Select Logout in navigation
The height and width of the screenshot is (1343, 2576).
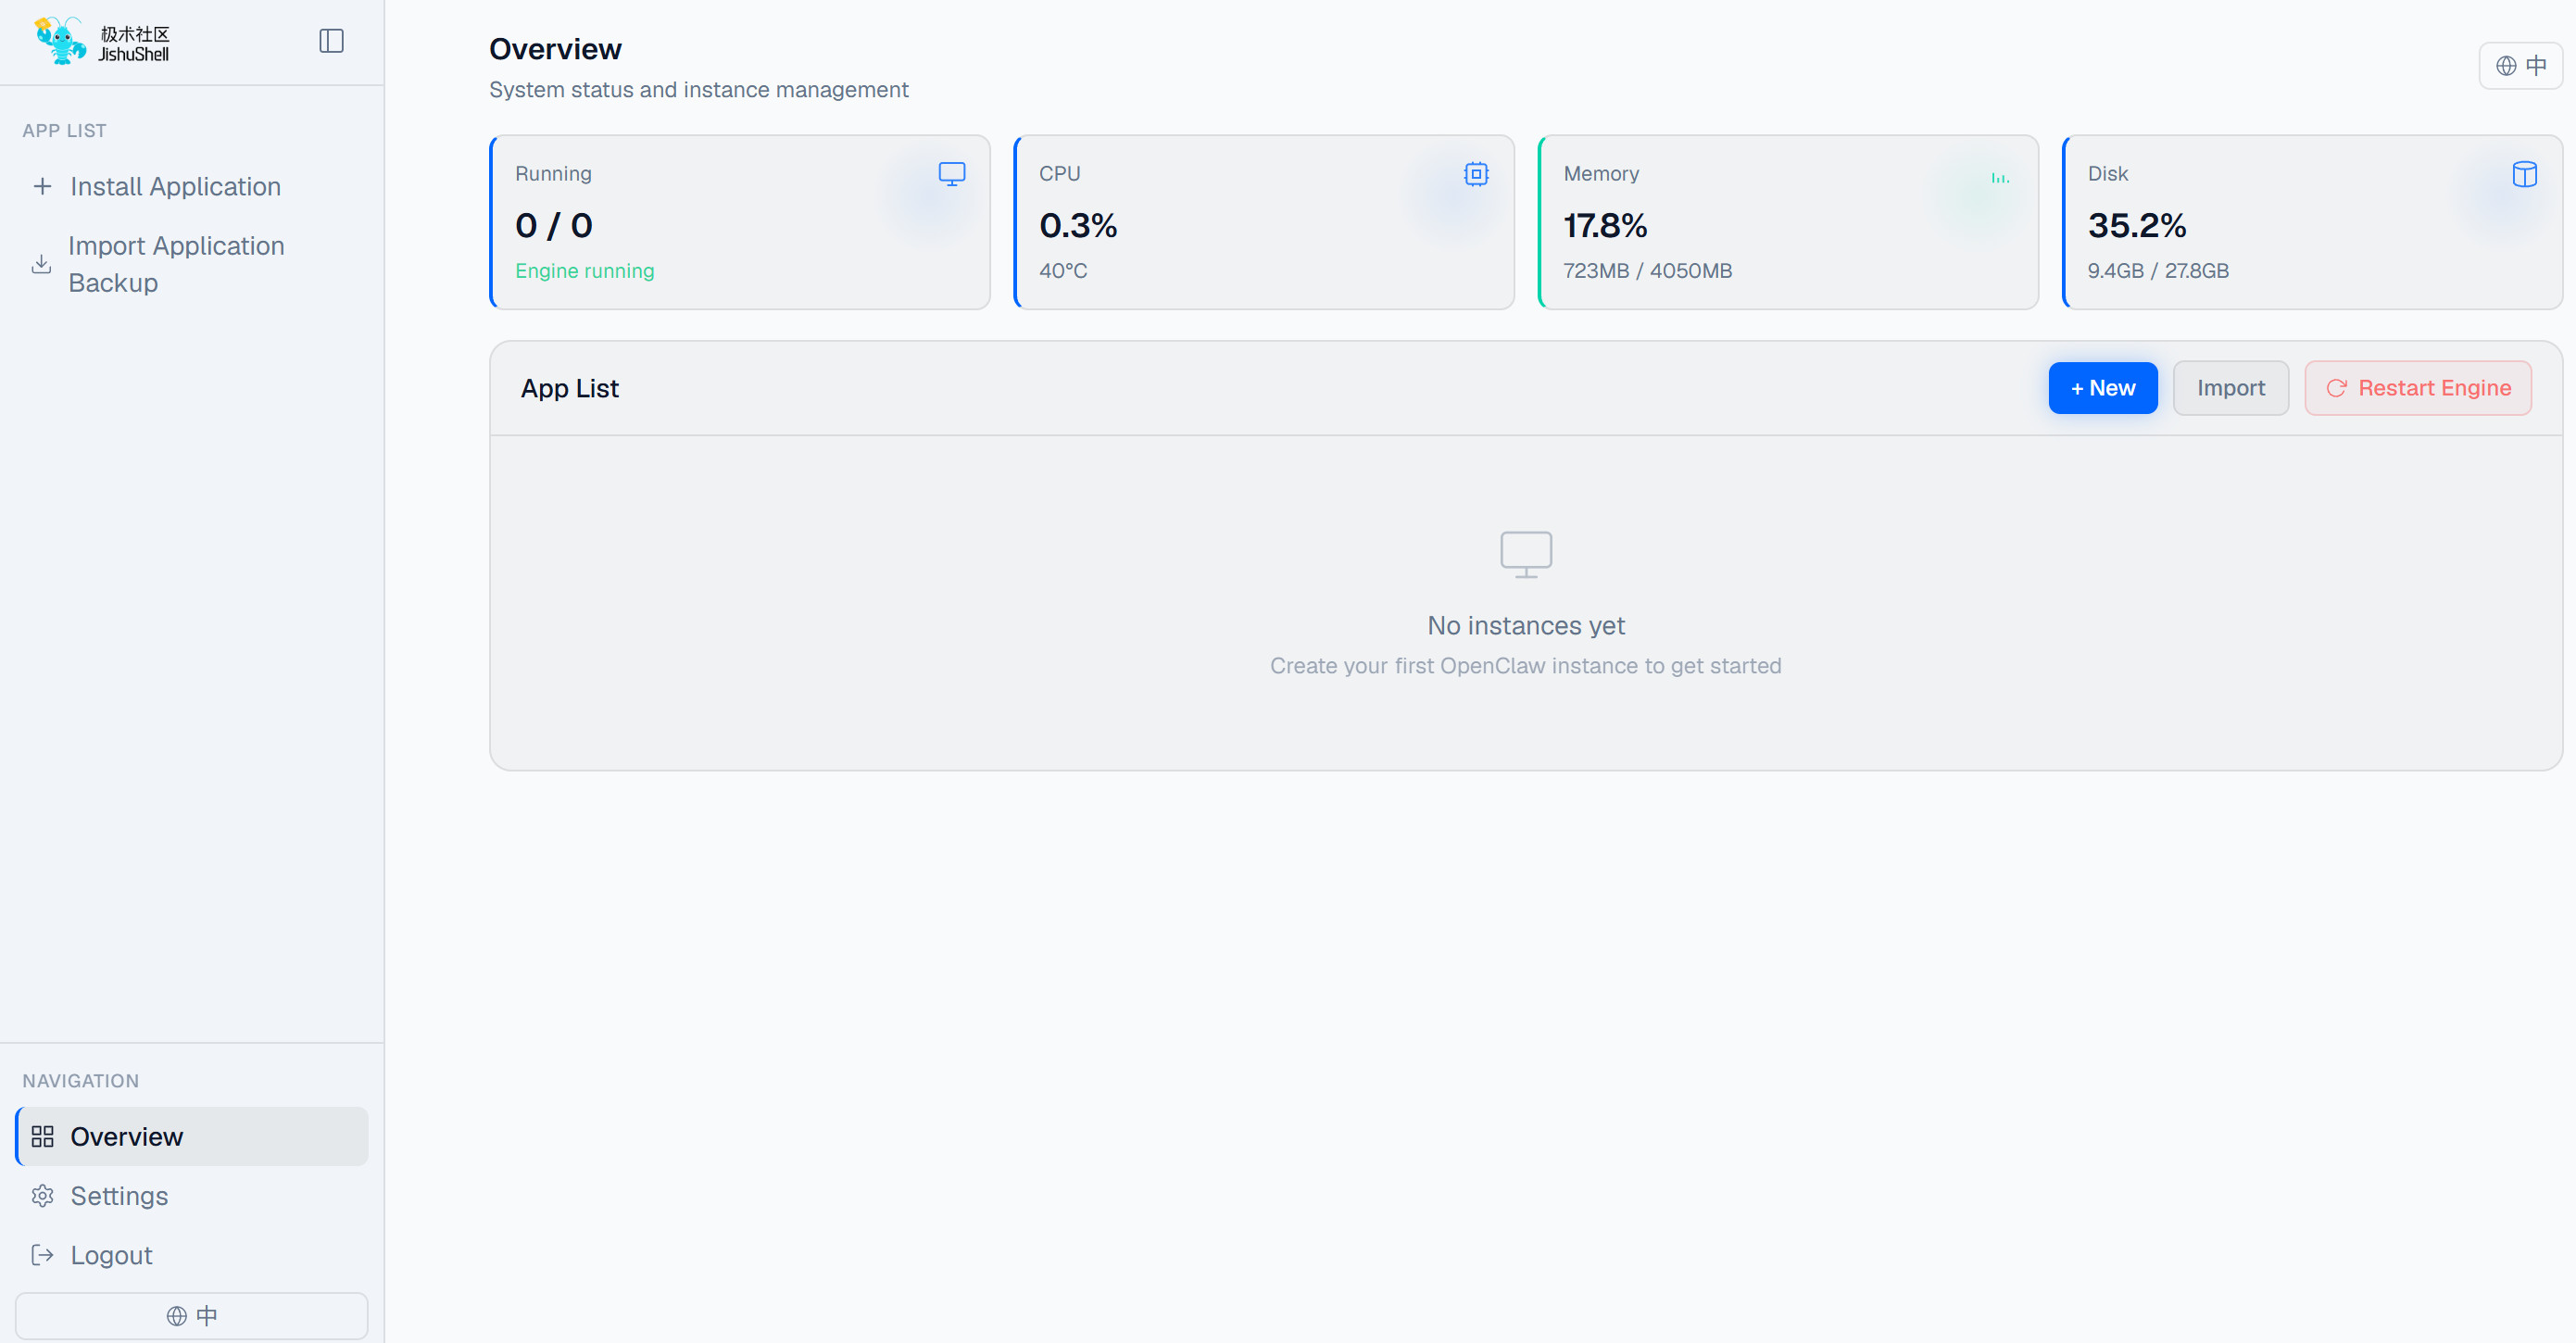(191, 1254)
